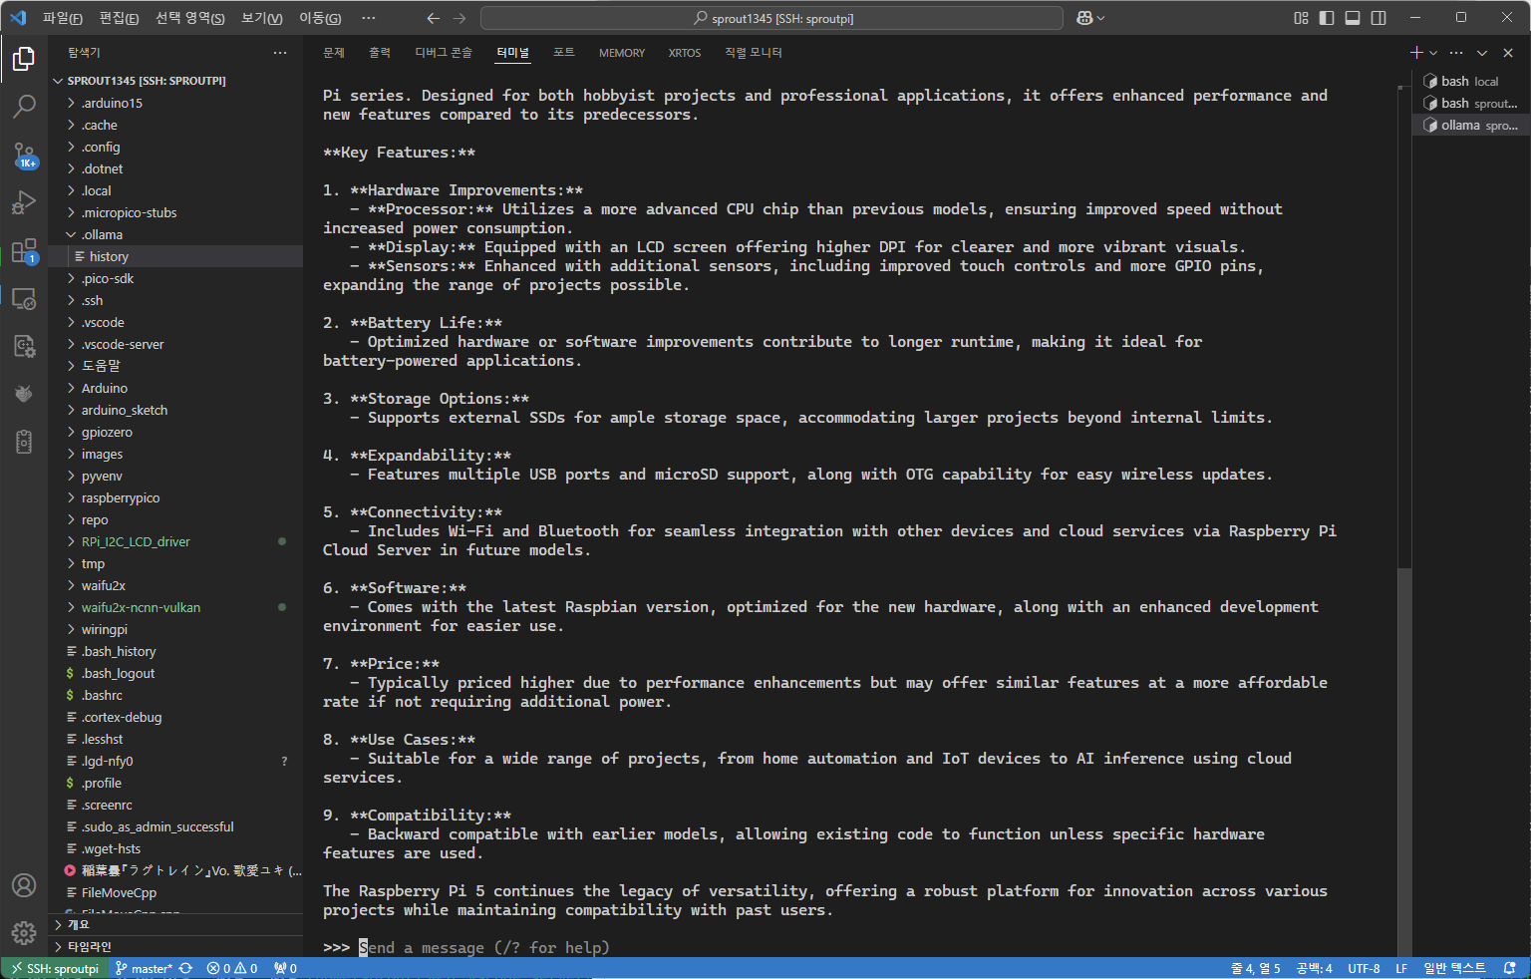Open the 파일(F) menu
Screen dimensions: 1531x979
[x=63, y=18]
